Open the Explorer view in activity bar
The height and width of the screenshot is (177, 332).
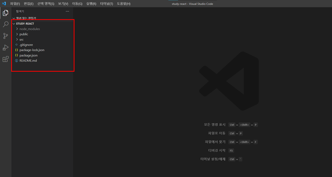click(5, 13)
